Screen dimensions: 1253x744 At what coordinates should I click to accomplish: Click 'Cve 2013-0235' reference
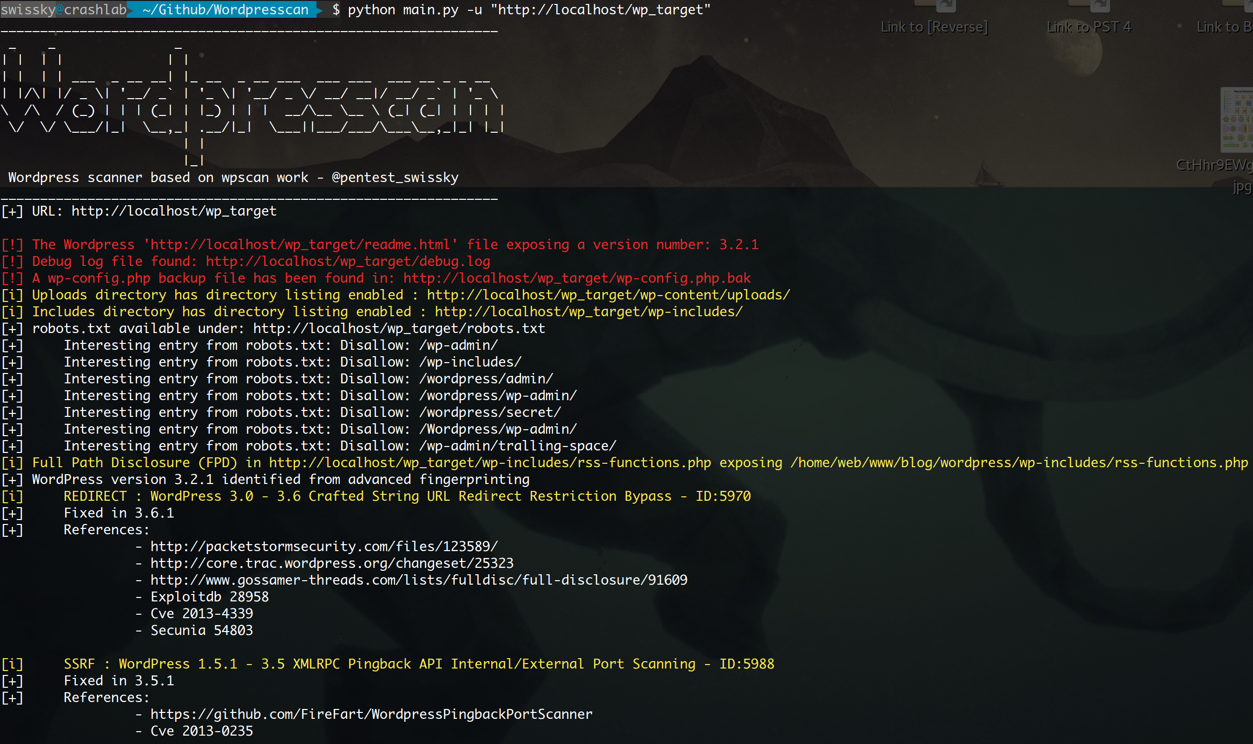201,731
